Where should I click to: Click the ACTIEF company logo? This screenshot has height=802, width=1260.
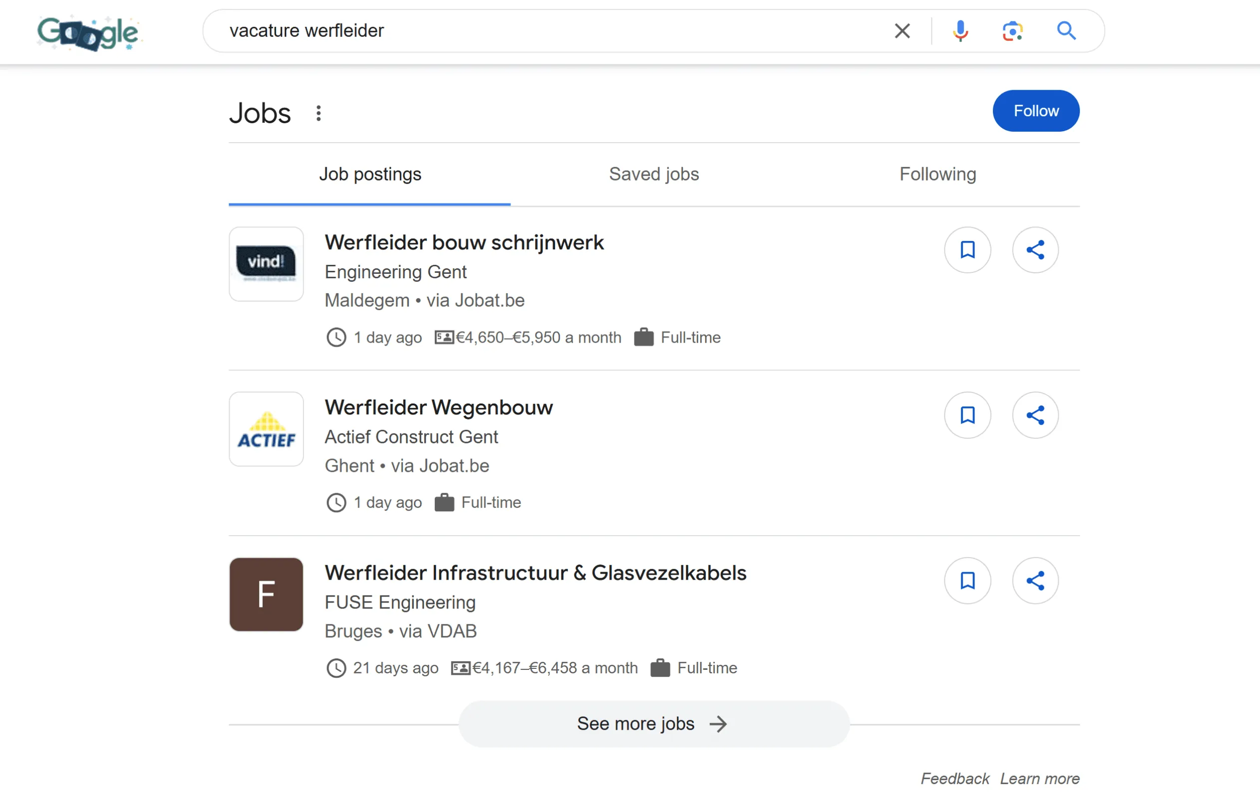267,429
